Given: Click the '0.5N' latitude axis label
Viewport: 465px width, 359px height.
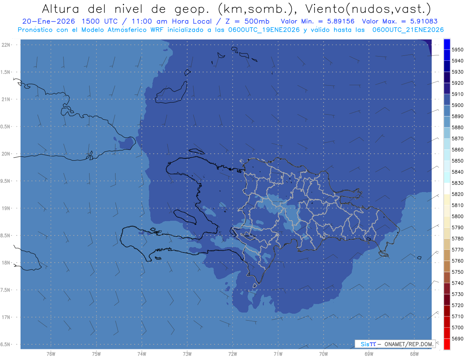Looking at the screenshot, I should pyautogui.click(x=6, y=127).
